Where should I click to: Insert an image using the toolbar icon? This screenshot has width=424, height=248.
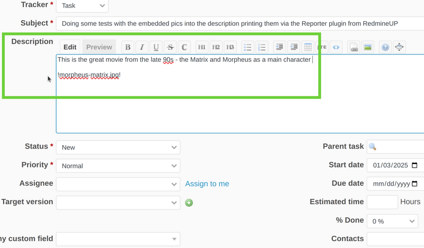(367, 47)
